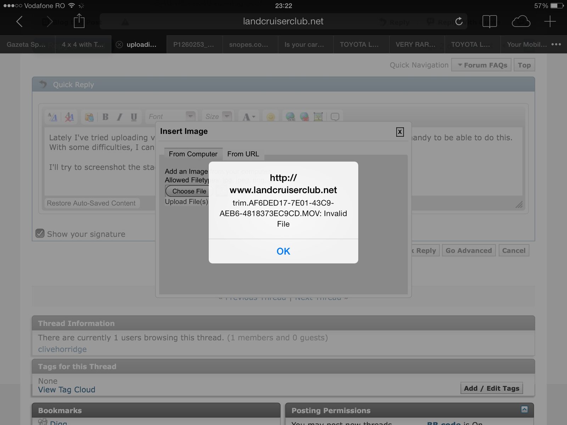Close the uploadi... tab with its X
This screenshot has height=425, width=567.
point(119,45)
